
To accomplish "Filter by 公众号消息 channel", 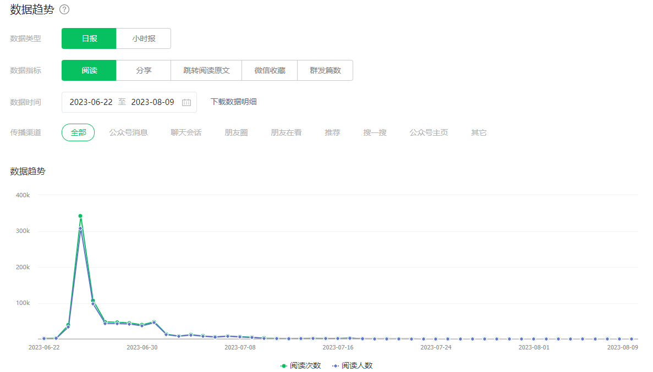I will coord(128,132).
